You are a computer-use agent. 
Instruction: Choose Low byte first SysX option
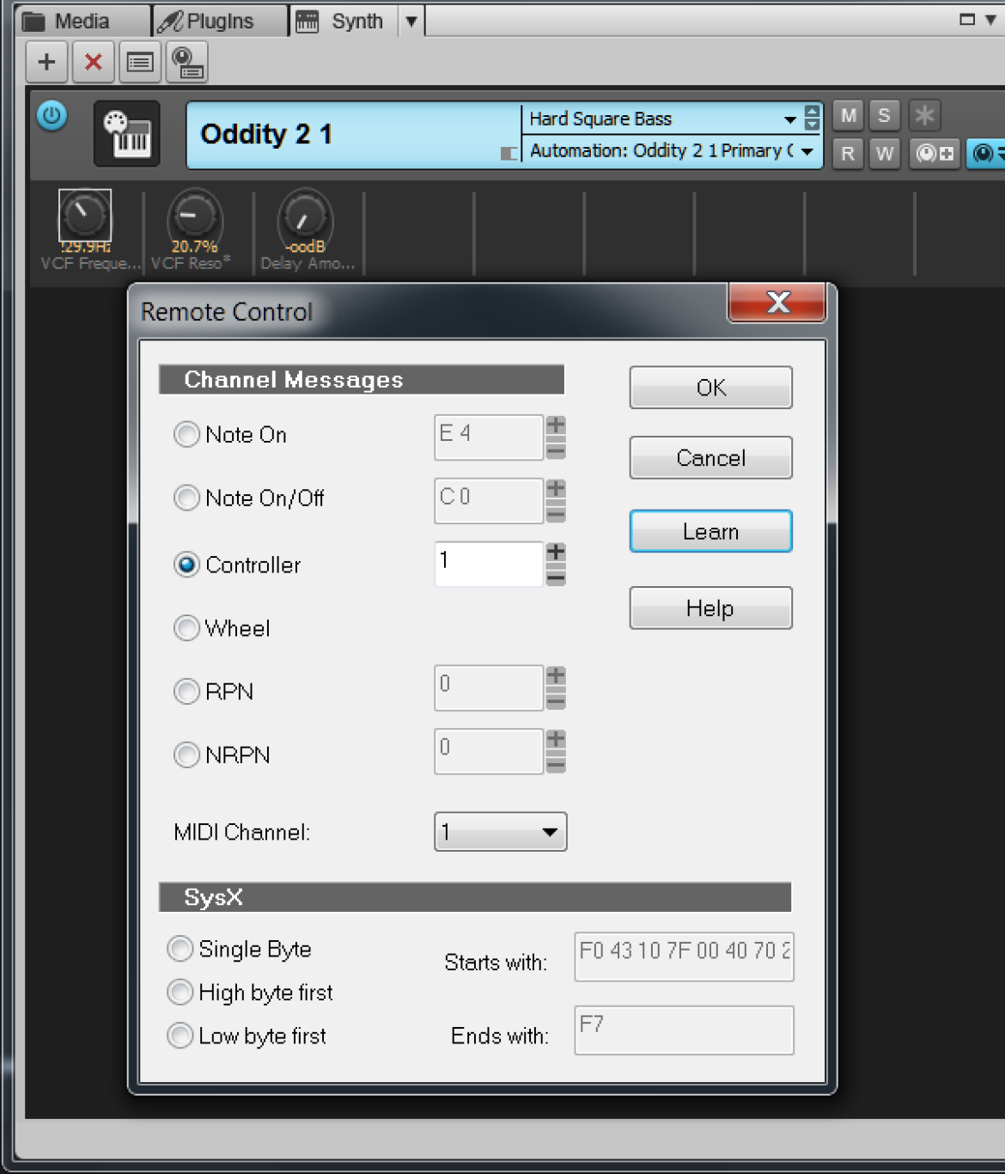180,1036
